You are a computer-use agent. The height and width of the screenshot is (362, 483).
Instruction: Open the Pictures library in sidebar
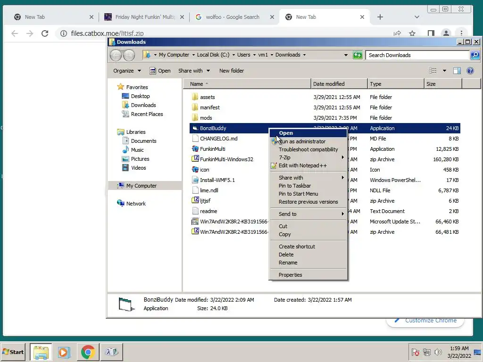(x=135, y=158)
